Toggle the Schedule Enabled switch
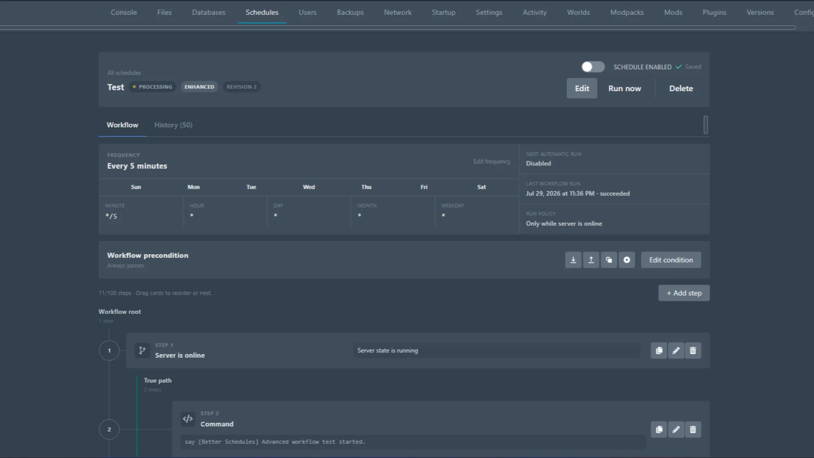 (593, 67)
